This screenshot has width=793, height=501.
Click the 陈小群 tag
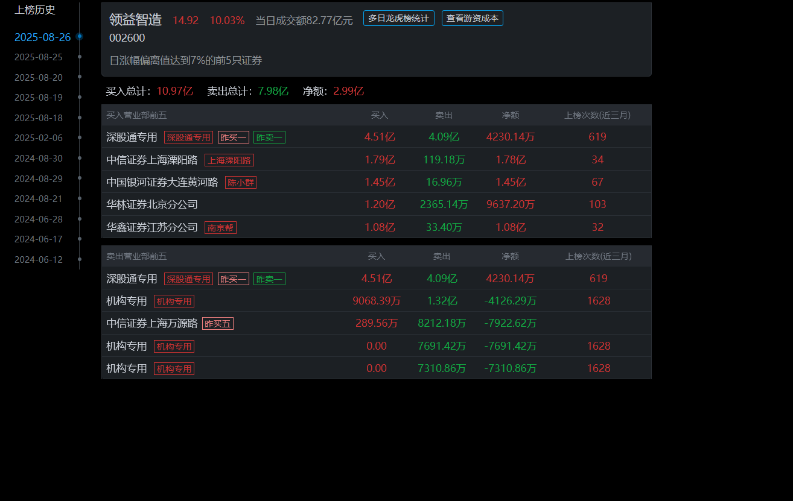point(241,182)
